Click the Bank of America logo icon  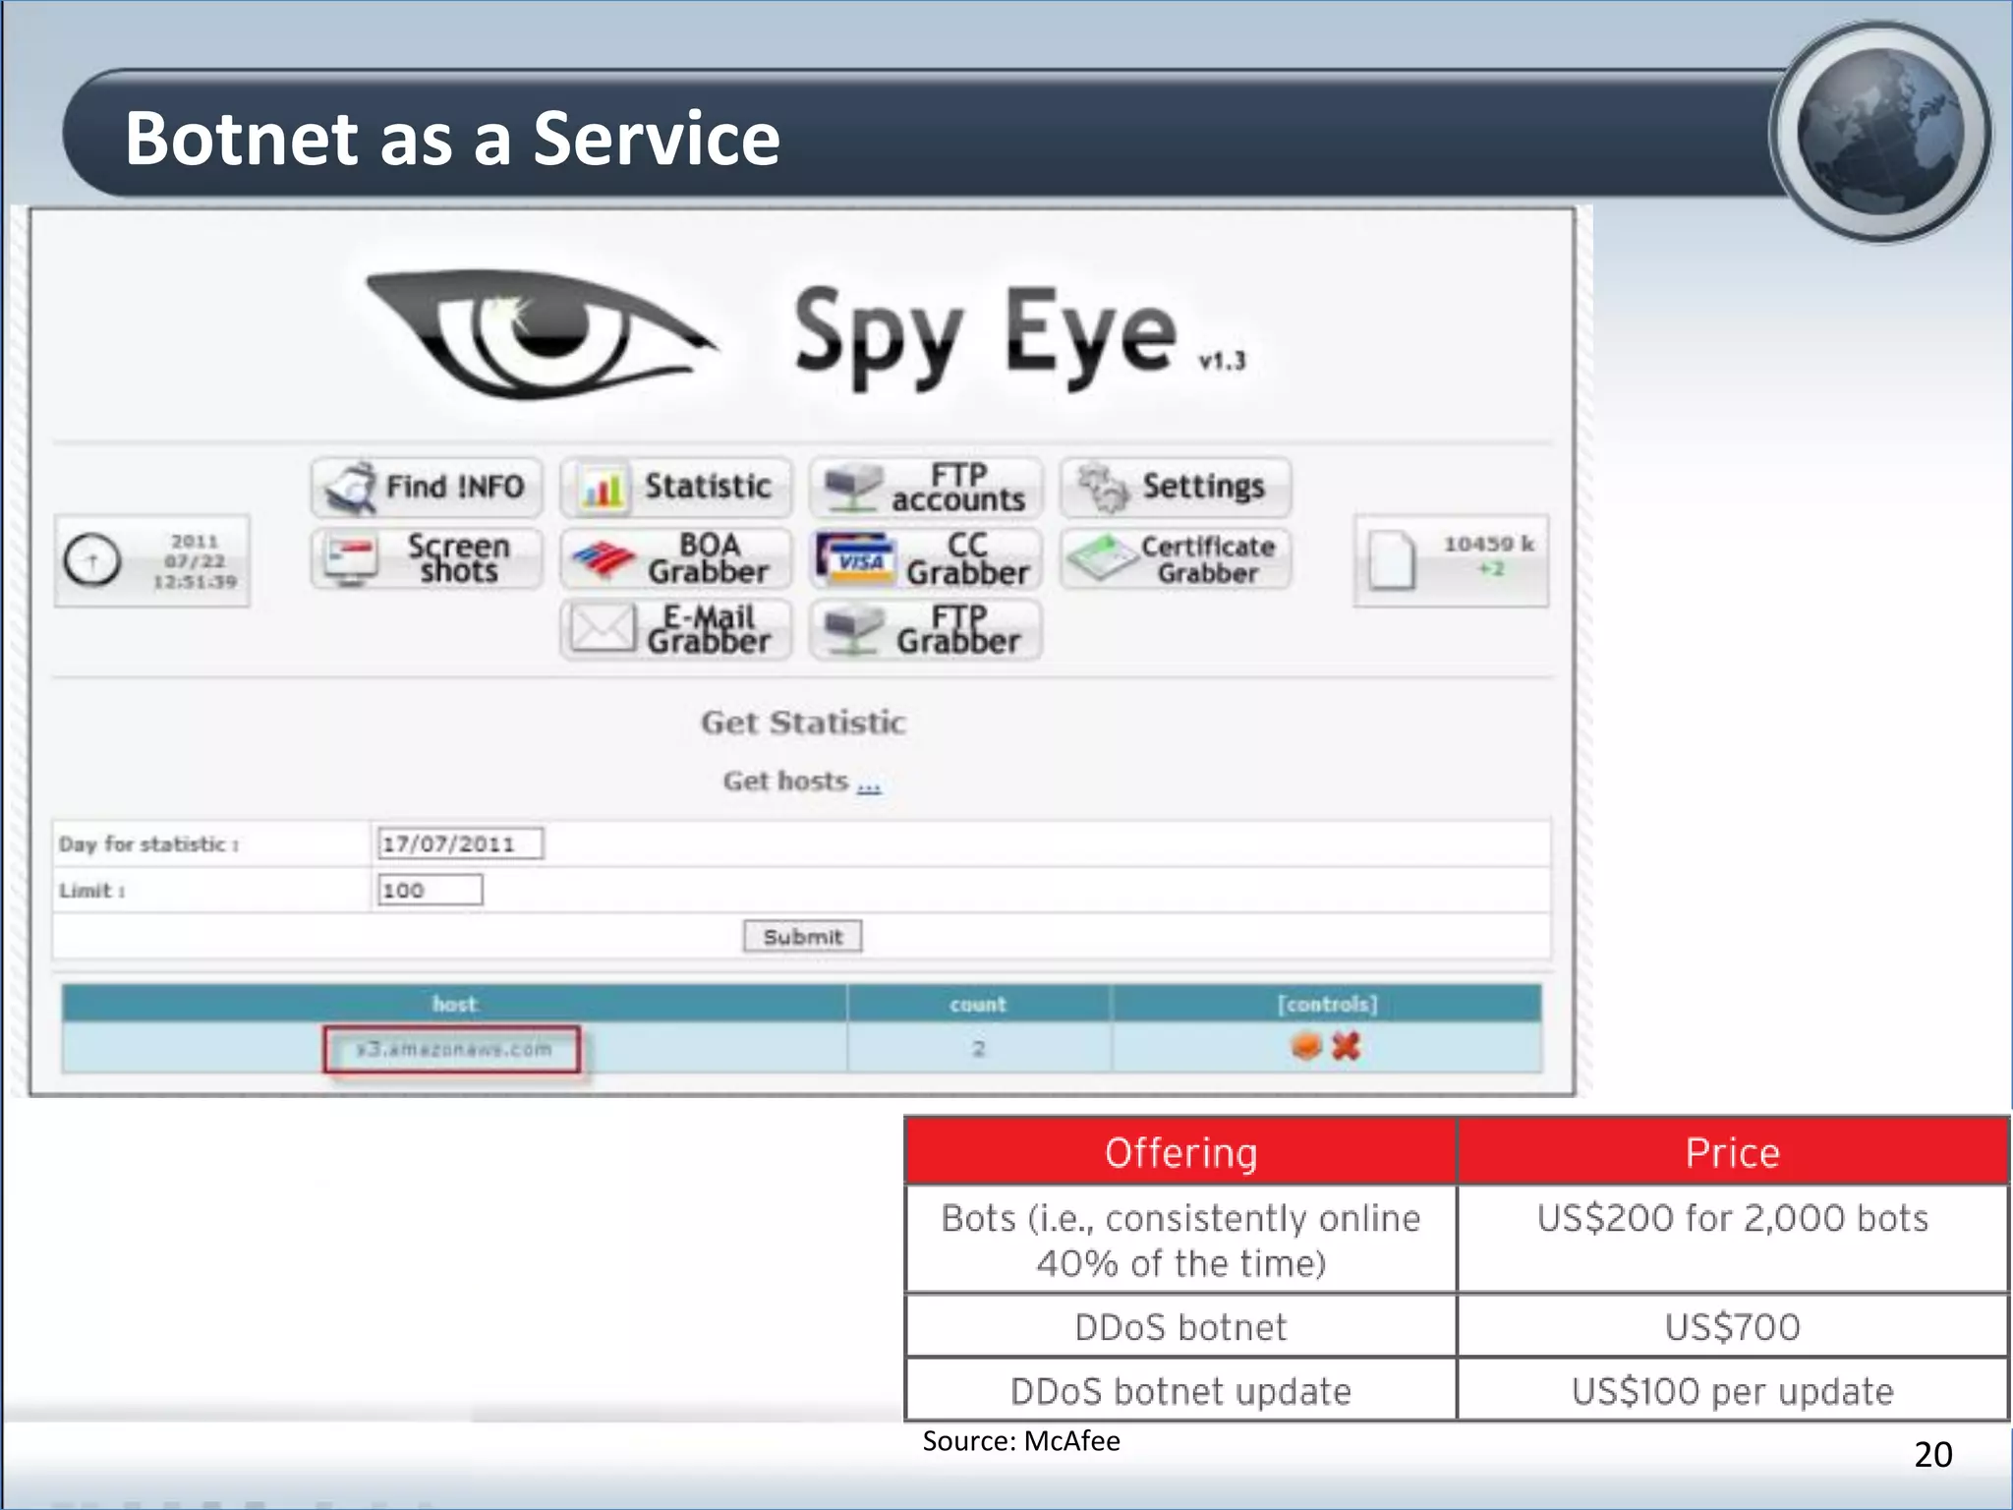[x=604, y=559]
